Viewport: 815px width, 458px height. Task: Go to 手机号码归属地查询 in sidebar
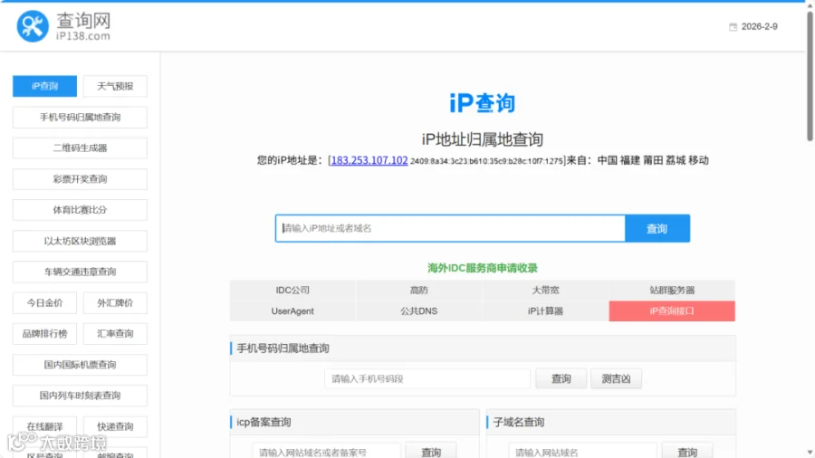coord(80,118)
